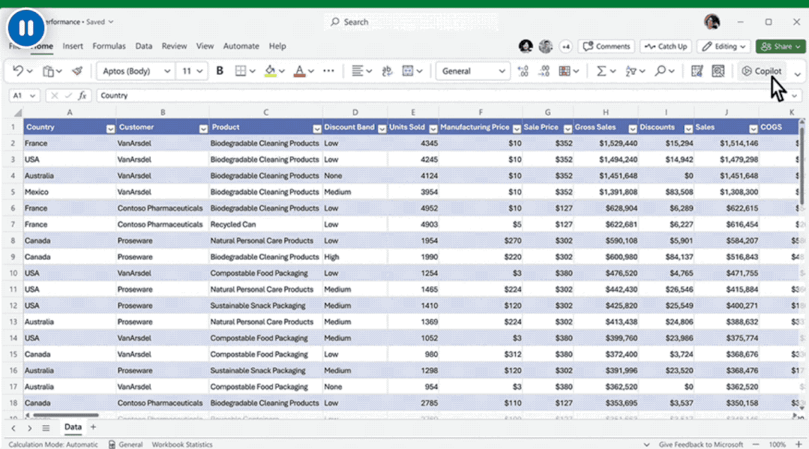Screen dimensions: 809x449
Task: Click the fill color yellow bucket
Action: [270, 71]
